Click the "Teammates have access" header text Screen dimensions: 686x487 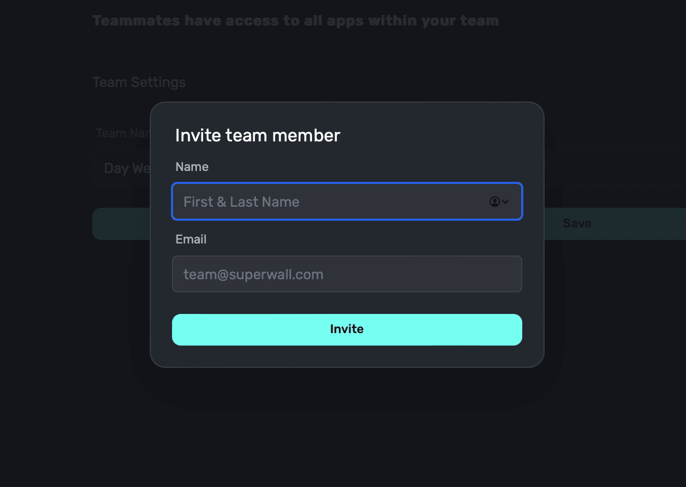pos(295,21)
